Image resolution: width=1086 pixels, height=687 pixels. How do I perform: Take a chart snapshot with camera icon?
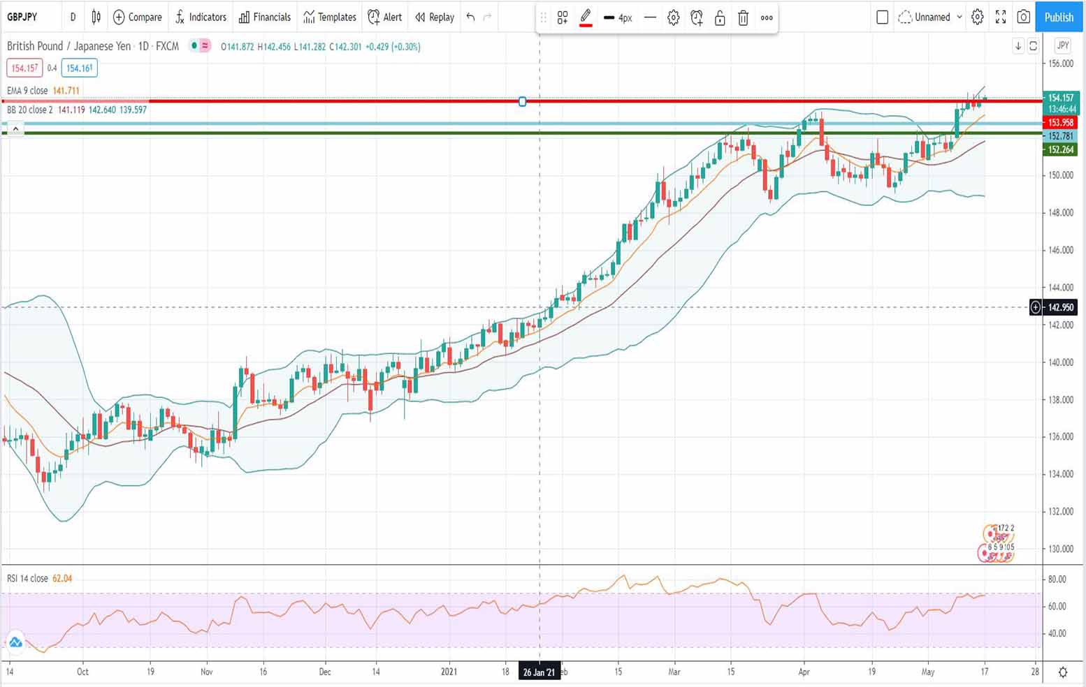click(x=1024, y=17)
